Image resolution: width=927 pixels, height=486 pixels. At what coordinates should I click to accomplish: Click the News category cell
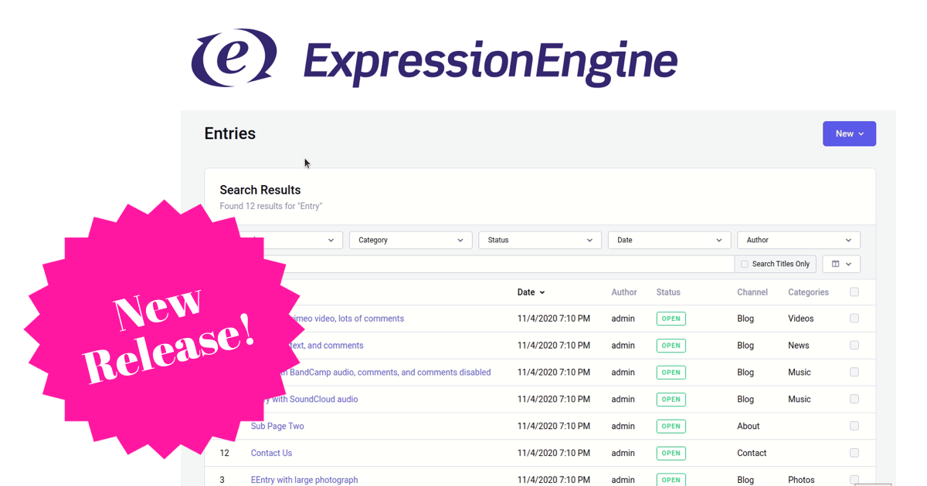(x=799, y=346)
